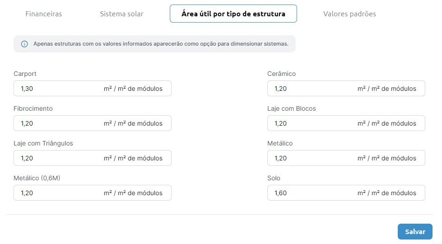Click the Salvar button
Screen dimensions: 442x244
point(415,232)
